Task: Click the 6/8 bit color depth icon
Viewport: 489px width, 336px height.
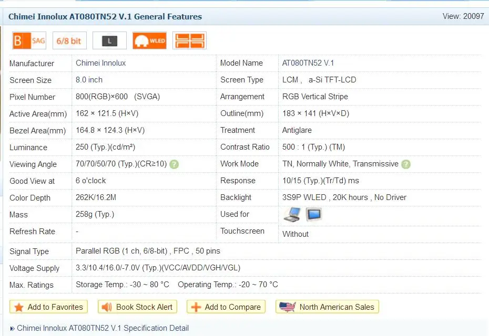Action: (69, 40)
